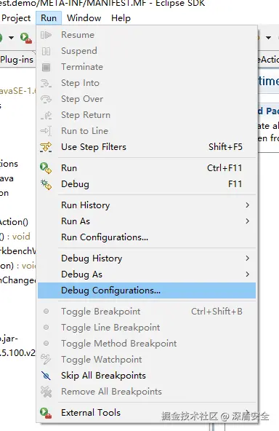Click Remove All Breakpoints menu label
This screenshot has height=431, width=279.
click(111, 392)
